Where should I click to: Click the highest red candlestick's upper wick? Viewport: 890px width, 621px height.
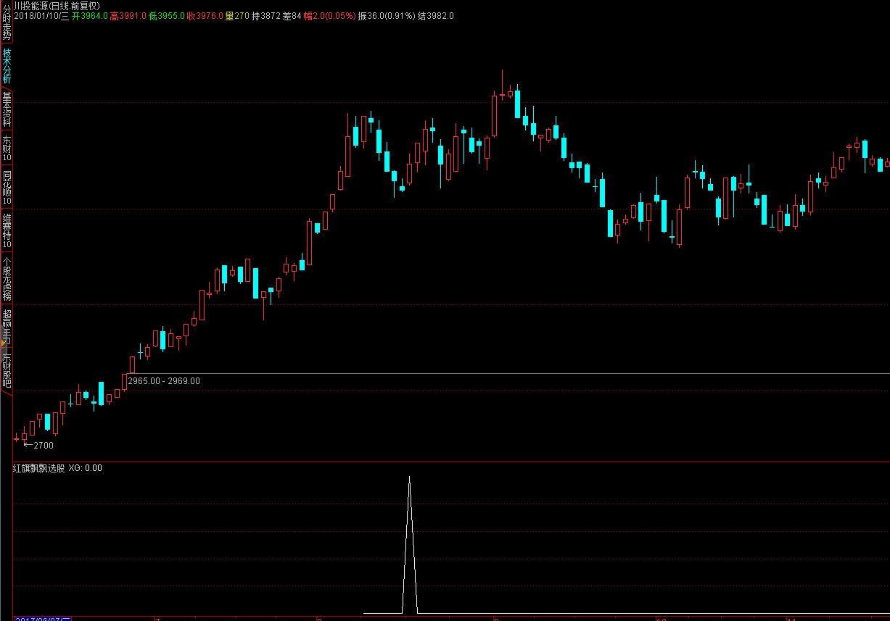(502, 82)
